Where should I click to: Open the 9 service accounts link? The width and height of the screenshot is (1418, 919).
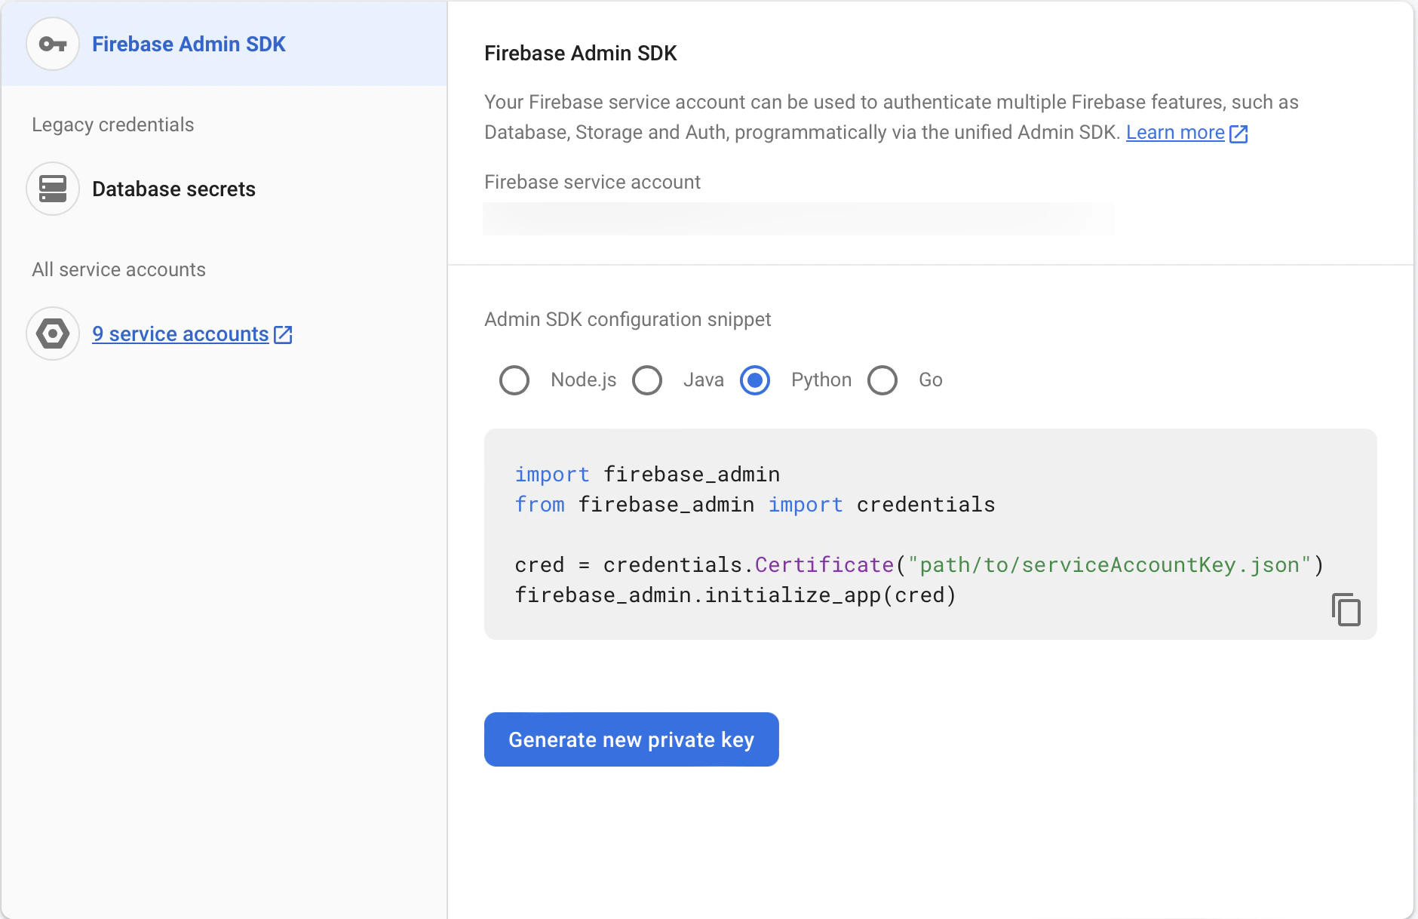[x=180, y=333]
